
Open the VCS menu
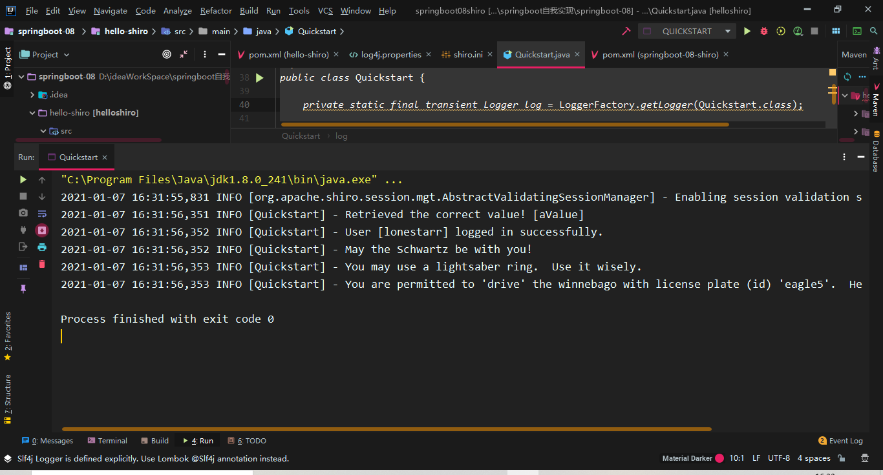(x=326, y=11)
